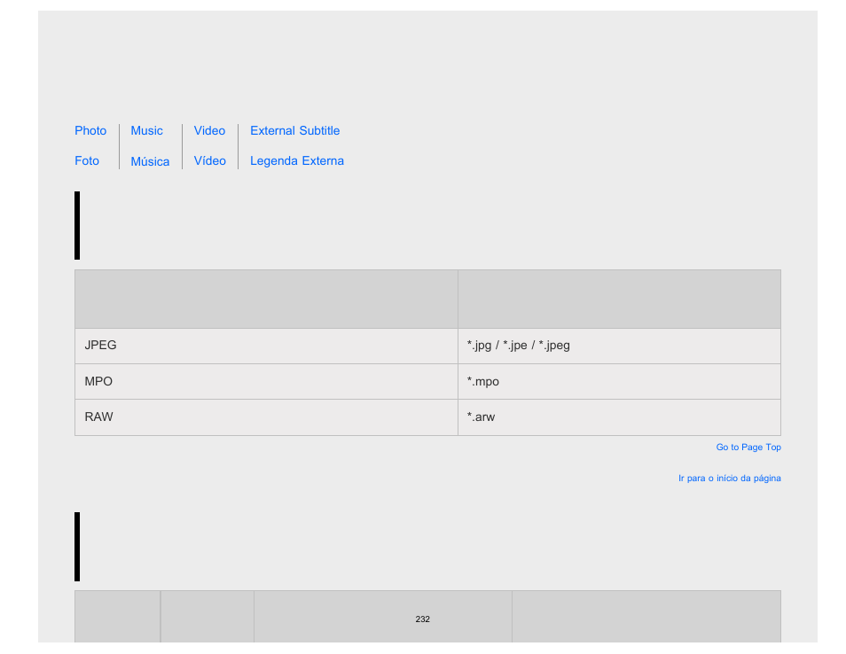
Task: Select the RAW table cell
Action: (x=267, y=417)
